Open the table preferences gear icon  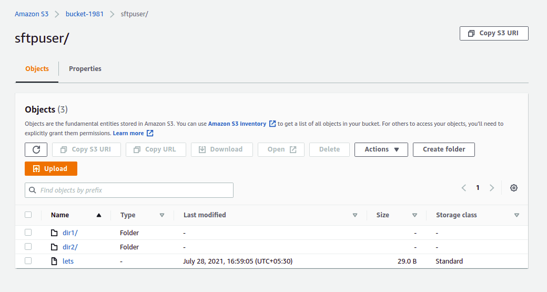513,188
